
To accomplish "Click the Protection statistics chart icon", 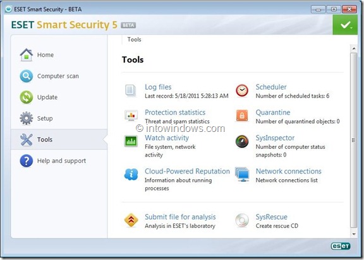I will (x=131, y=115).
